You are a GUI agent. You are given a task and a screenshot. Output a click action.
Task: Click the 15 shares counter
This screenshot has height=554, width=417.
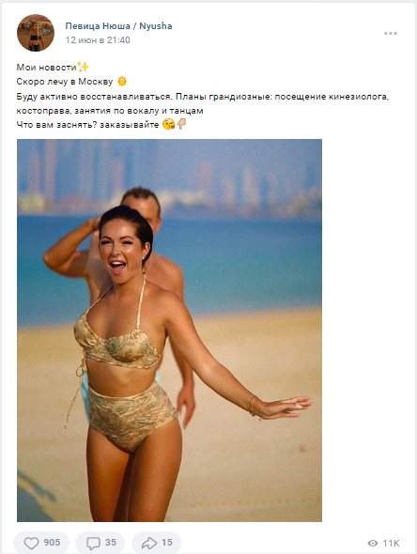click(x=167, y=543)
